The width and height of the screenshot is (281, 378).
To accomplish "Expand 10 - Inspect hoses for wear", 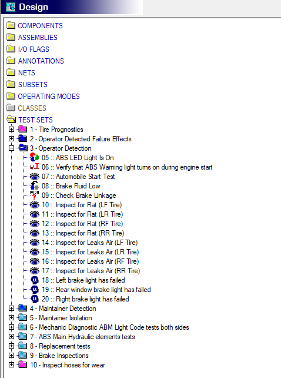I will click(11, 364).
